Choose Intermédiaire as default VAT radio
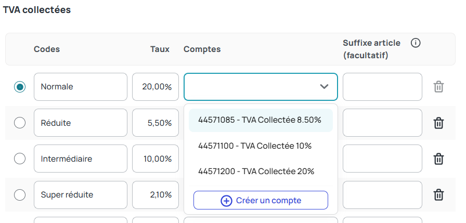This screenshot has width=466, height=223. point(20,159)
